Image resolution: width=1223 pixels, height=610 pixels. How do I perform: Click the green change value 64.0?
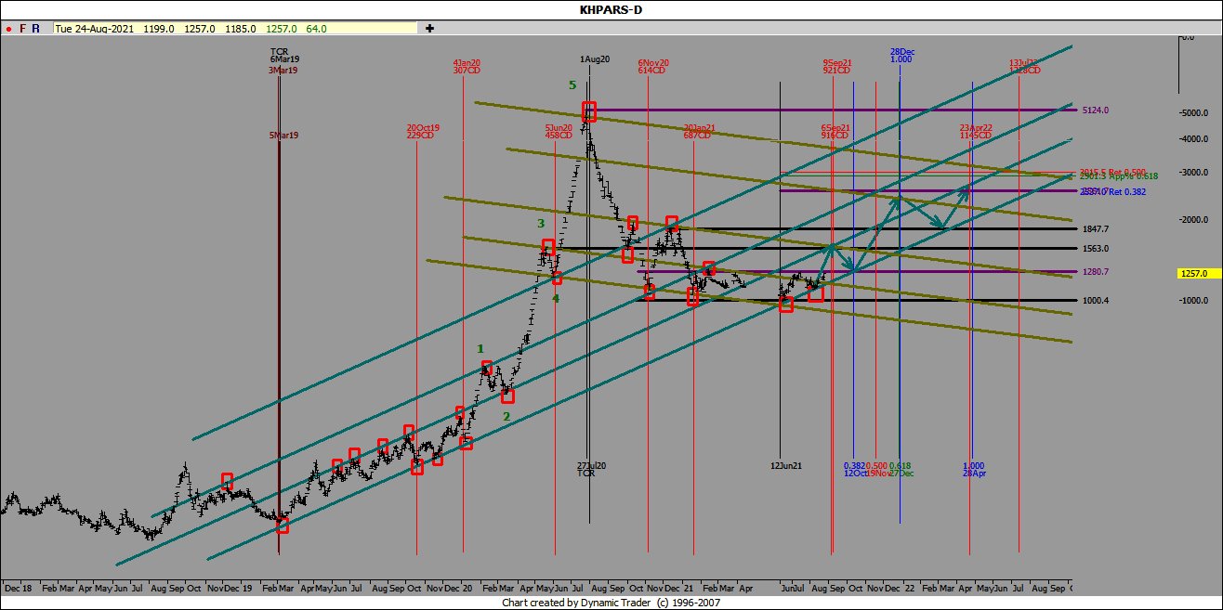click(x=316, y=29)
